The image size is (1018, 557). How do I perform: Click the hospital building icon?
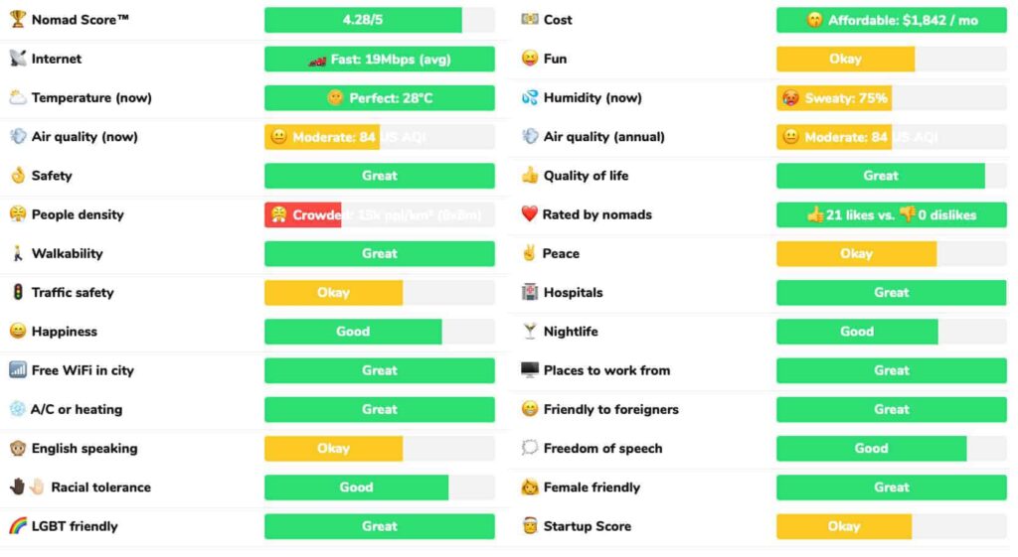[530, 293]
